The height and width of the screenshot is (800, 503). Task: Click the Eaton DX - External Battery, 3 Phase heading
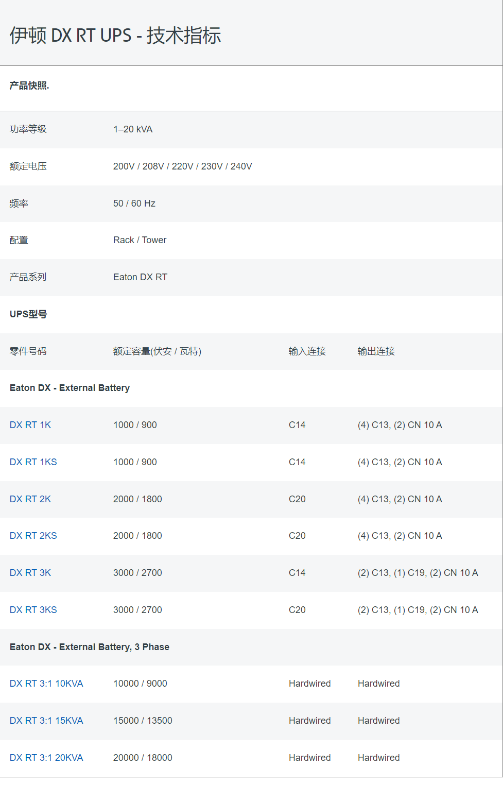(x=90, y=647)
